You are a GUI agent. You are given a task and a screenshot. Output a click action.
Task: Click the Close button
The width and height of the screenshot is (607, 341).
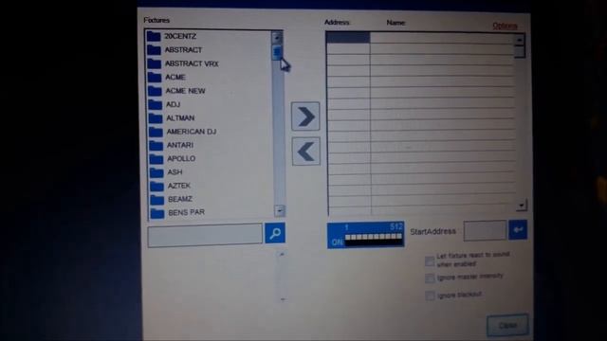(507, 325)
